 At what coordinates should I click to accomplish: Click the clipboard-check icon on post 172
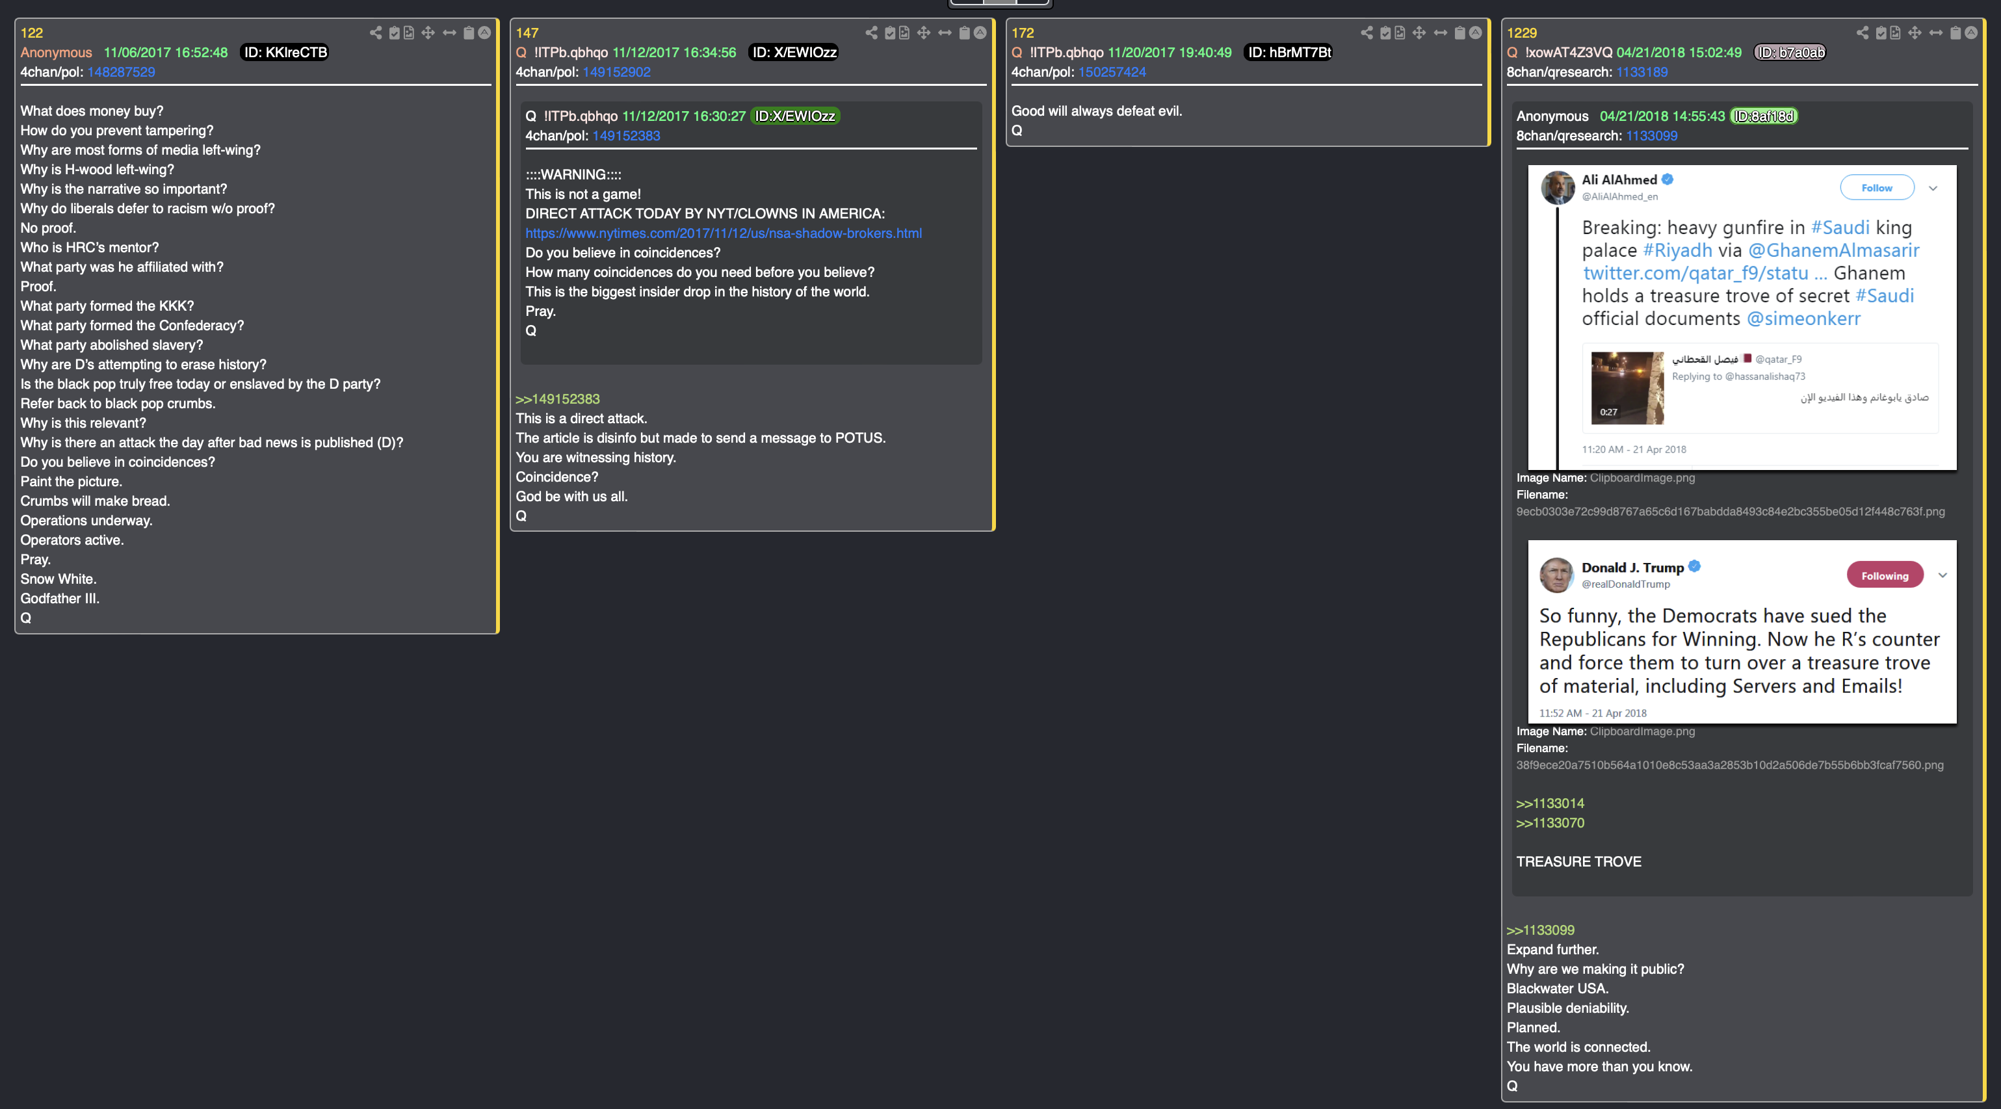tap(1385, 33)
